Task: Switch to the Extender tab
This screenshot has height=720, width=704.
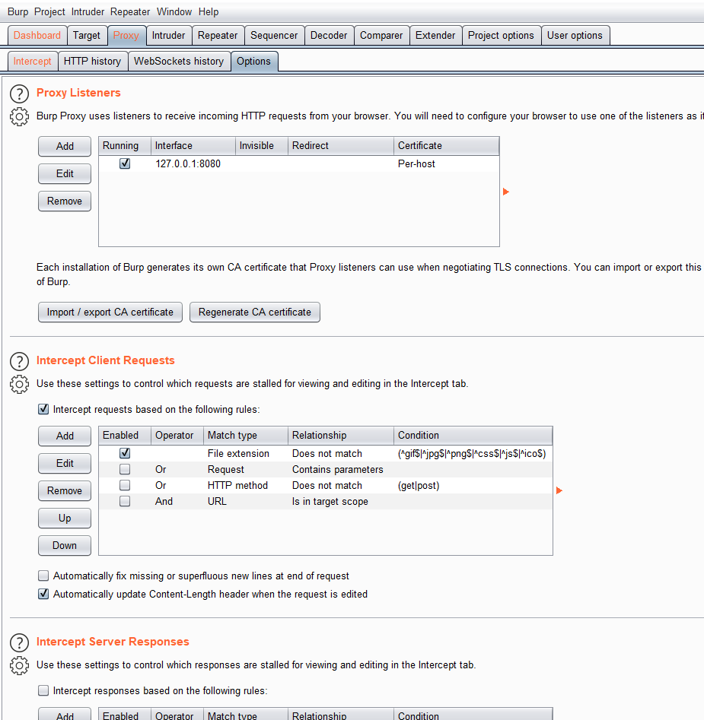Action: (x=435, y=36)
